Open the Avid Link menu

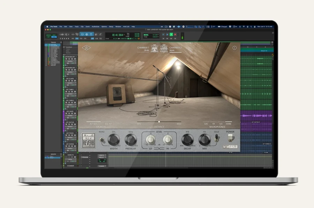(x=126, y=26)
